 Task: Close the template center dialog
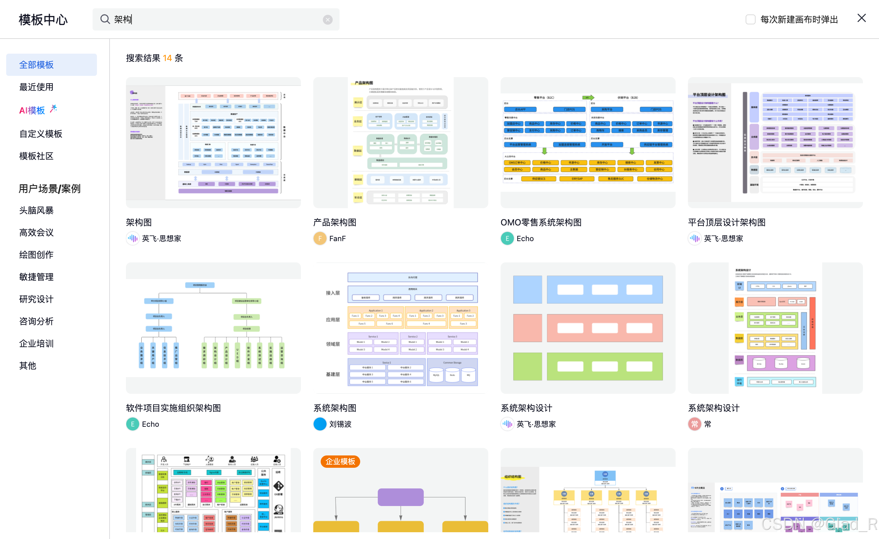[x=861, y=18]
